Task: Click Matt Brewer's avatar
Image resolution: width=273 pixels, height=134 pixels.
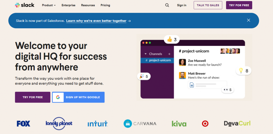Action: click(182, 76)
